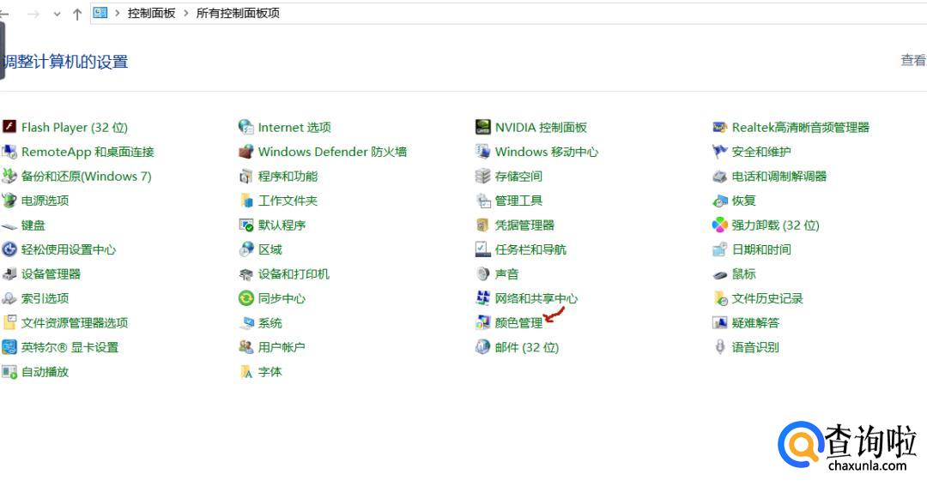Image resolution: width=927 pixels, height=492 pixels.
Task: Open the 电源选项 link
Action: [x=45, y=201]
